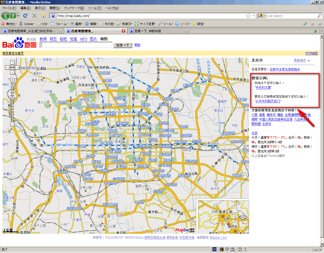324x253 pixels.
Task: Open the 履歴 menu
Action: click(x=55, y=8)
